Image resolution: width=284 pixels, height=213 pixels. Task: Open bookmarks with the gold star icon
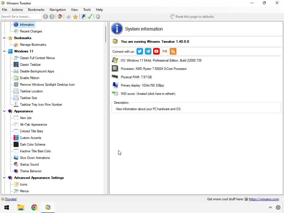pos(75,17)
